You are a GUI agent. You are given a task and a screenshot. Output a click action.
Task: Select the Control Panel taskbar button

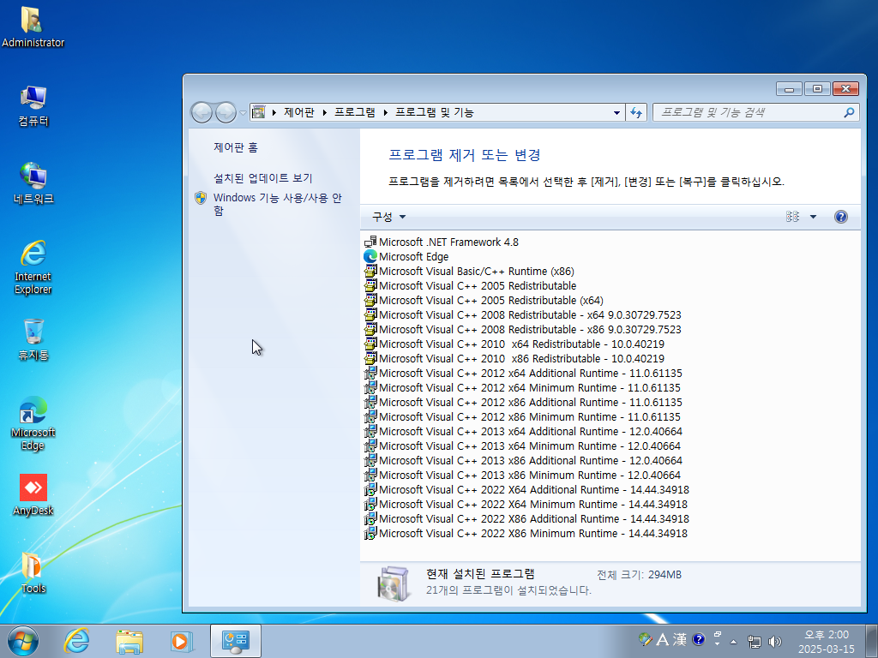coord(236,641)
